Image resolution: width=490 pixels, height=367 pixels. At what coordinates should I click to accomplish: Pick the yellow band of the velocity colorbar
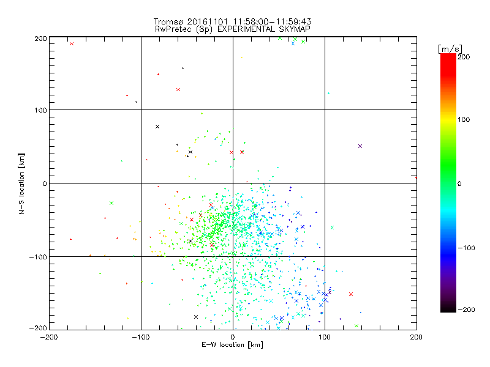pos(448,120)
